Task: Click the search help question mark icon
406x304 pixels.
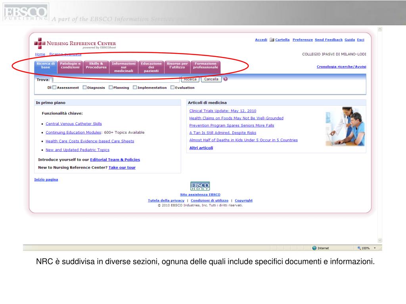Action: pos(226,79)
